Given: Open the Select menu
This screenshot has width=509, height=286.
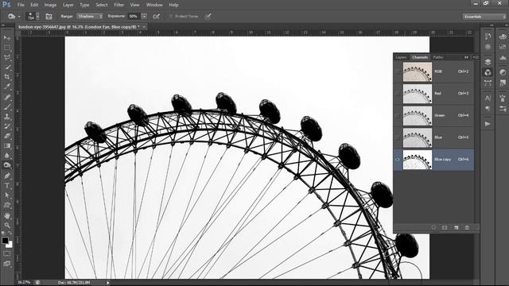Looking at the screenshot, I should point(102,5).
